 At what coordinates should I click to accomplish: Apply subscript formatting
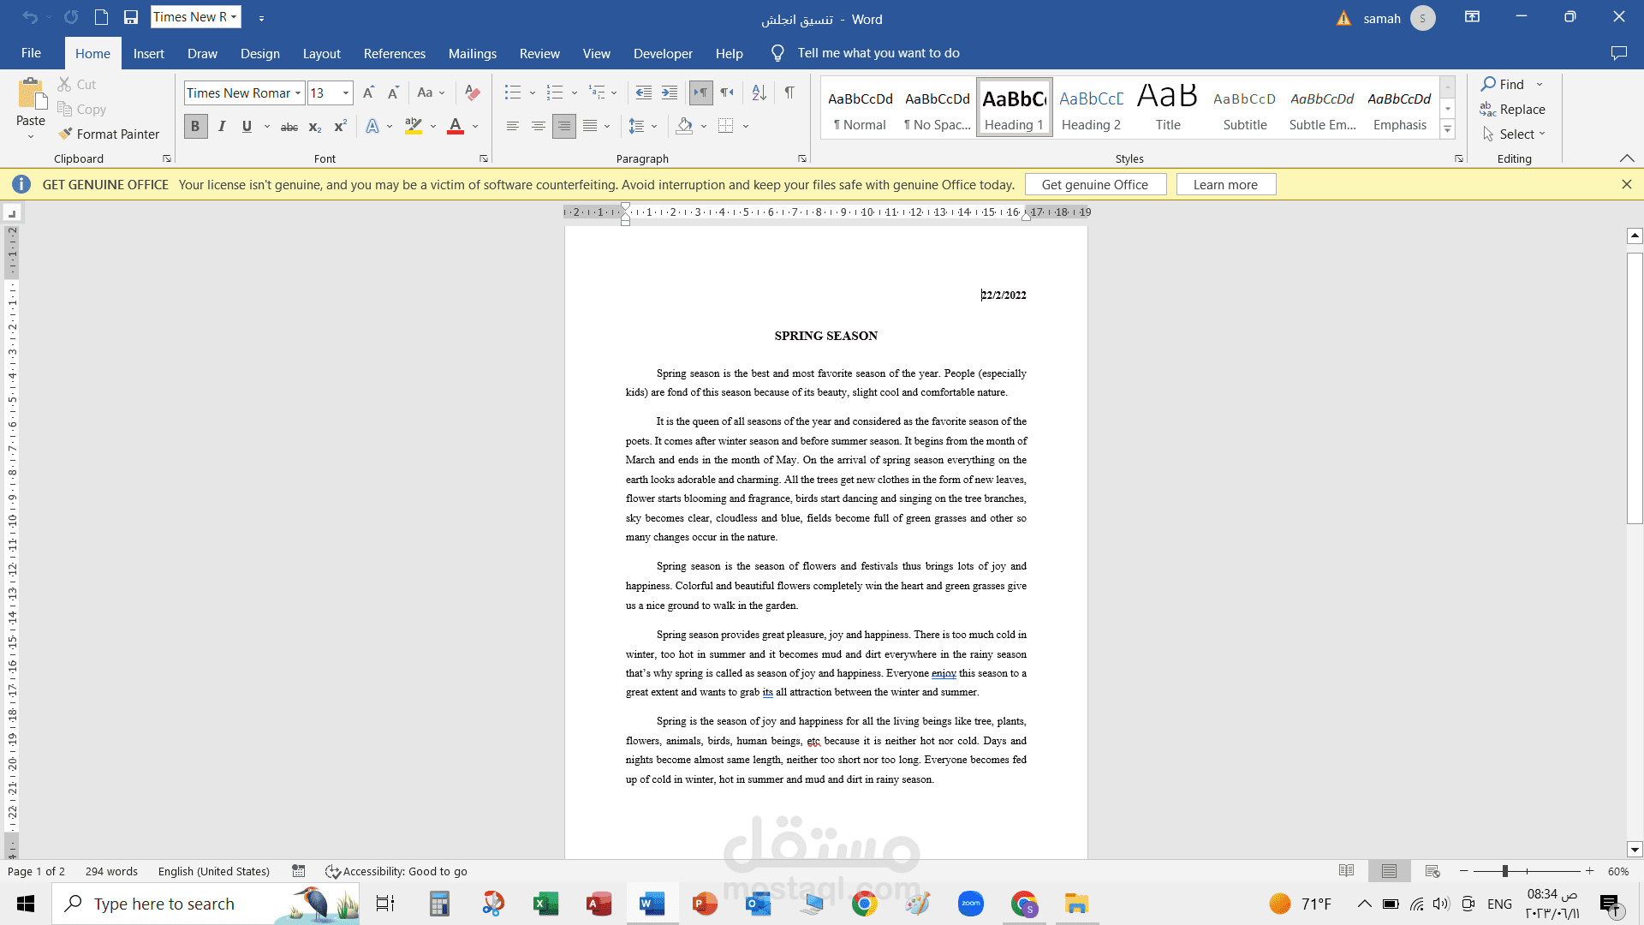tap(315, 127)
